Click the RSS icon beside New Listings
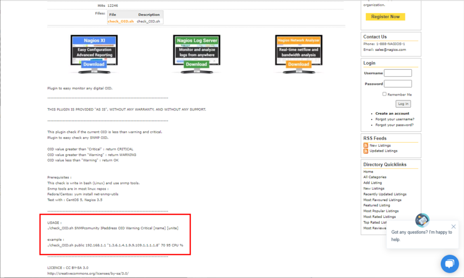This screenshot has width=464, height=278. [x=366, y=145]
